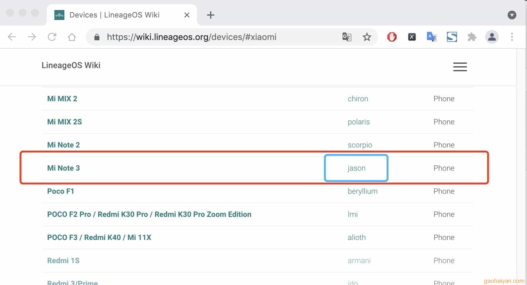
Task: Open a new browser tab
Action: (211, 15)
